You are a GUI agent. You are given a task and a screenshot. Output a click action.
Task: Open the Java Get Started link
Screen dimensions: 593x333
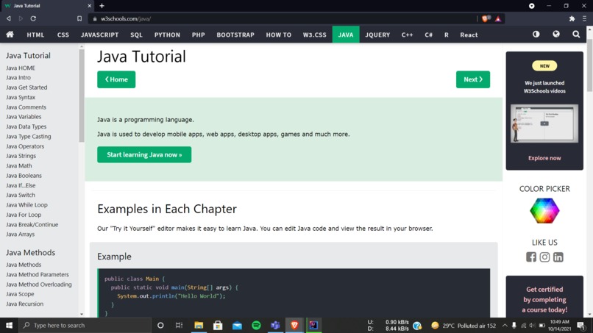[26, 87]
